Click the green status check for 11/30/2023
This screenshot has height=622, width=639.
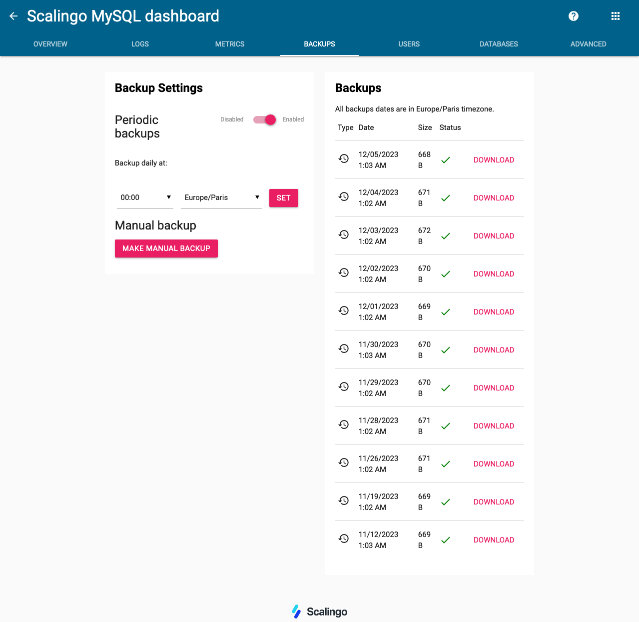coord(446,350)
